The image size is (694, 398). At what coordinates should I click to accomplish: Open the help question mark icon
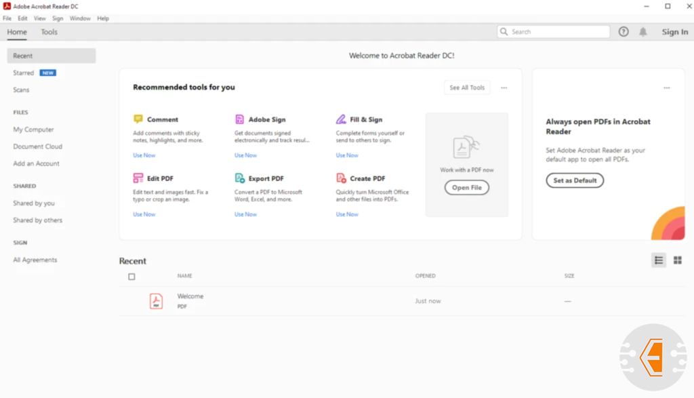pos(624,32)
